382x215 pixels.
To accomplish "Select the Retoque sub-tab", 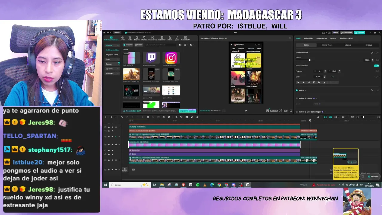I will [x=369, y=45].
